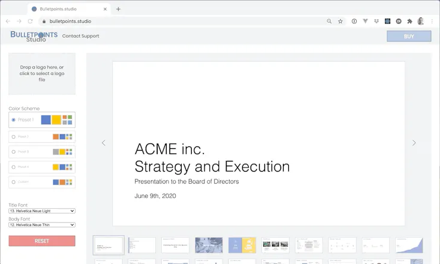Open the puzzle-piece Extensions menu
Screen dimensions: 440x264
[x=409, y=22]
